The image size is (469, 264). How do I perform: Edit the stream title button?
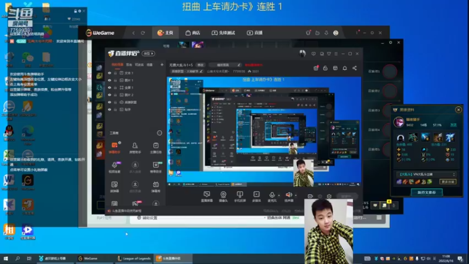coord(200,65)
